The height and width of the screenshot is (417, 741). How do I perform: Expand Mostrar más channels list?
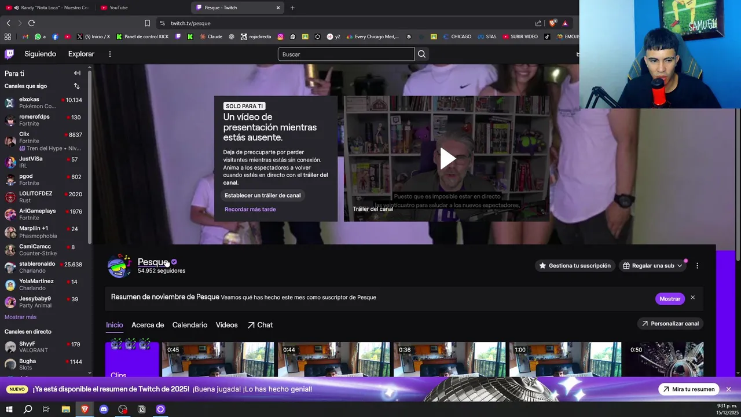point(20,317)
